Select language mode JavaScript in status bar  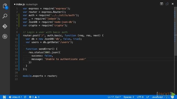click(157, 97)
